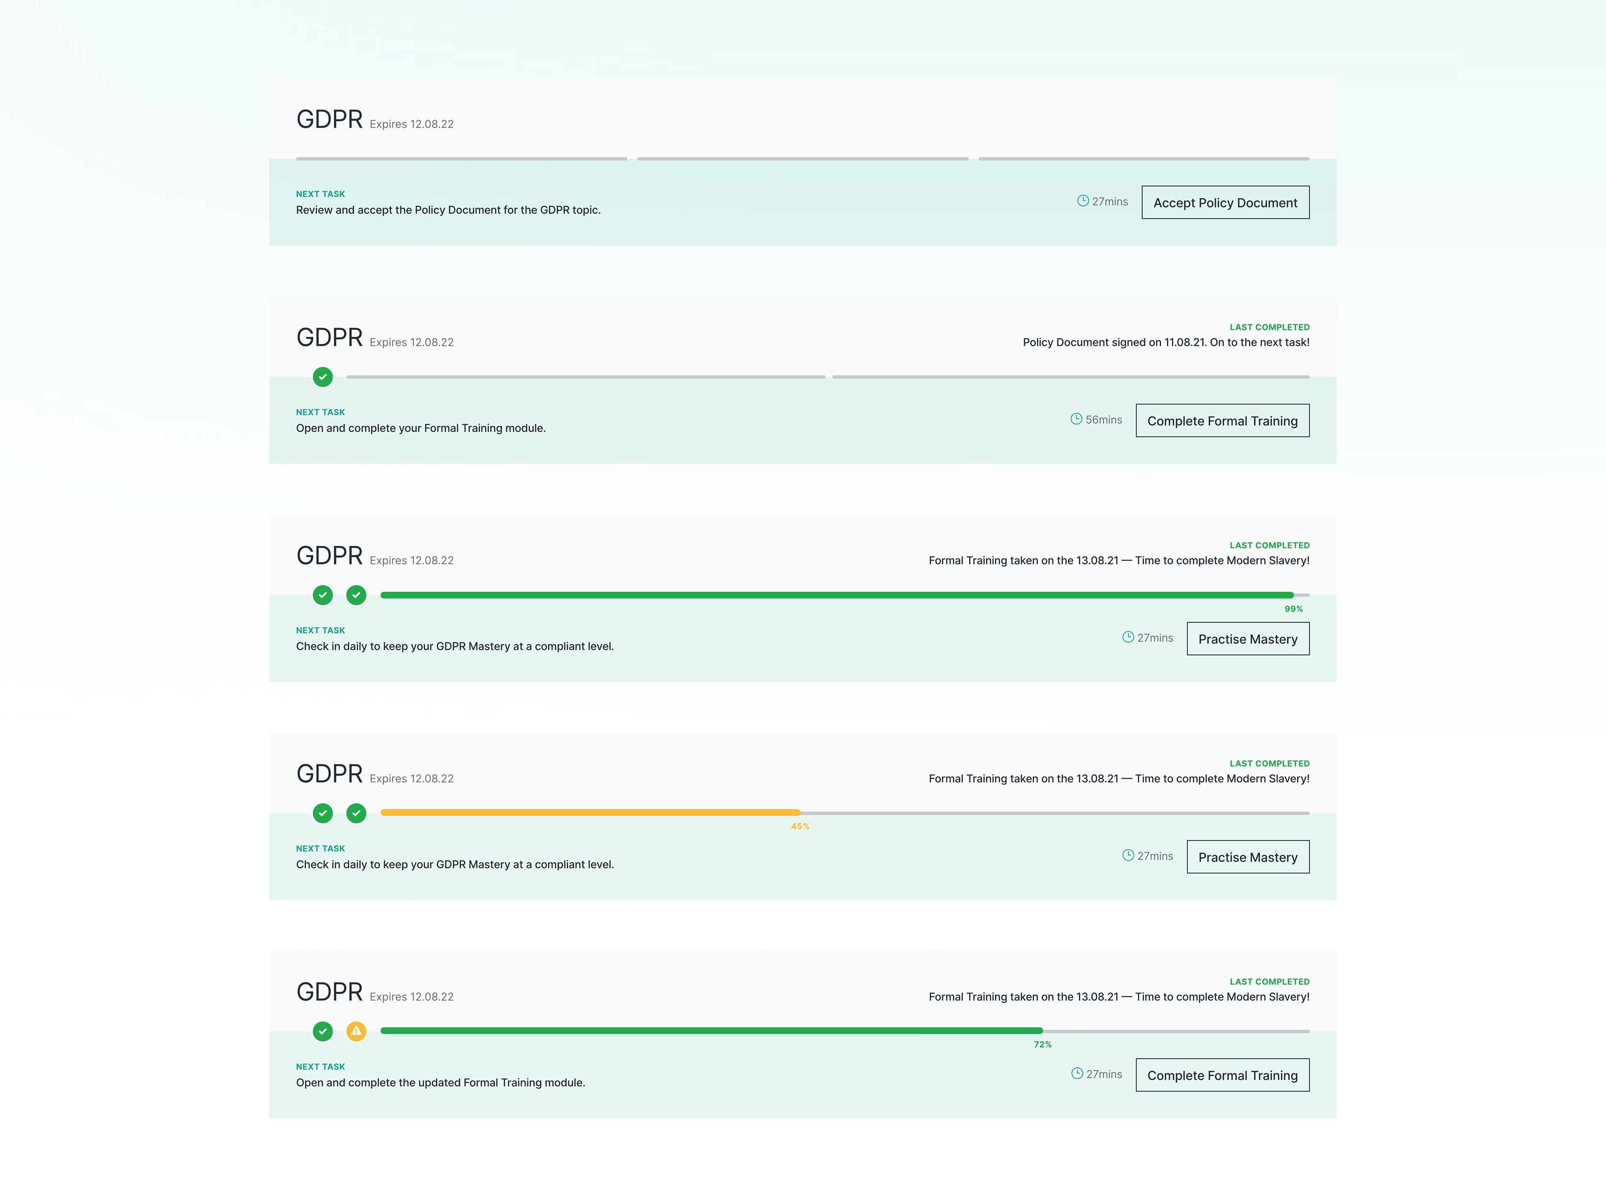Click the orange warning icon in the 72% card
Viewport: 1606px width, 1197px height.
coord(356,1031)
